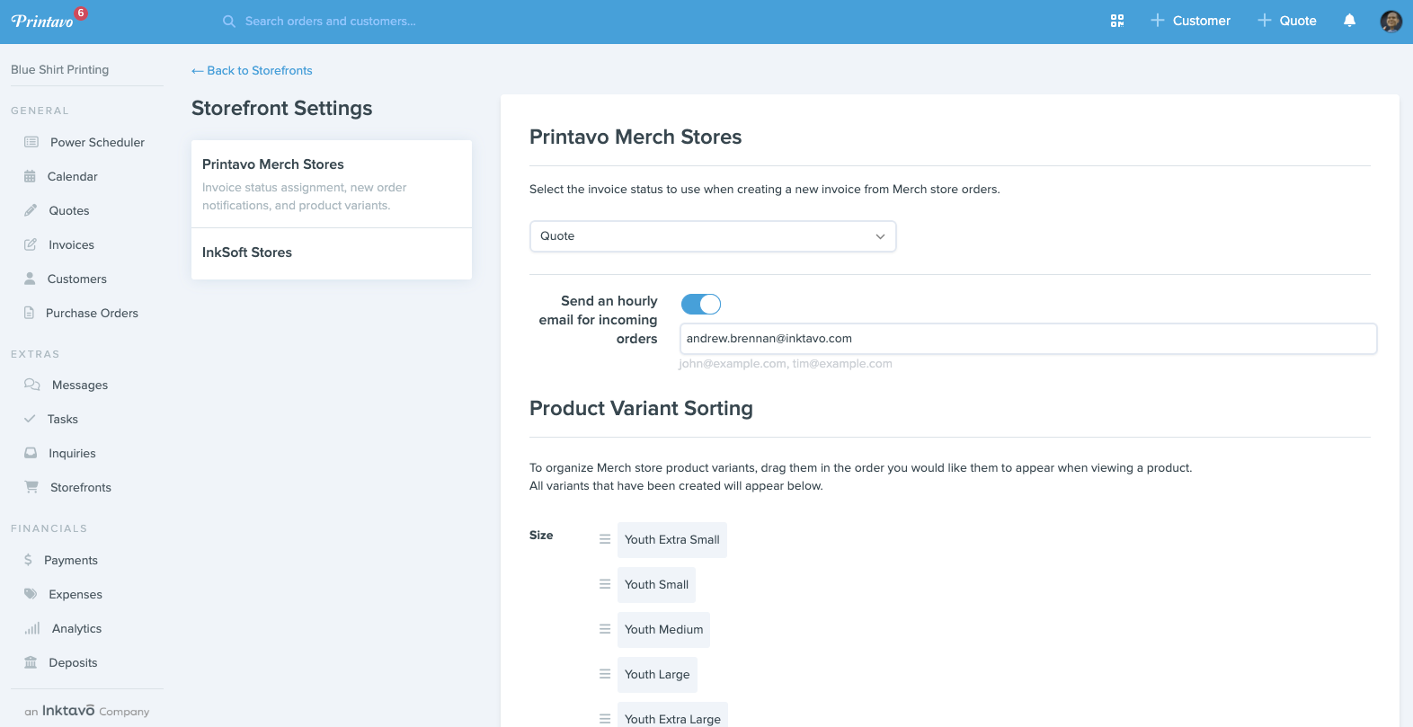Image resolution: width=1413 pixels, height=727 pixels.
Task: Open the notifications bell
Action: [1349, 21]
